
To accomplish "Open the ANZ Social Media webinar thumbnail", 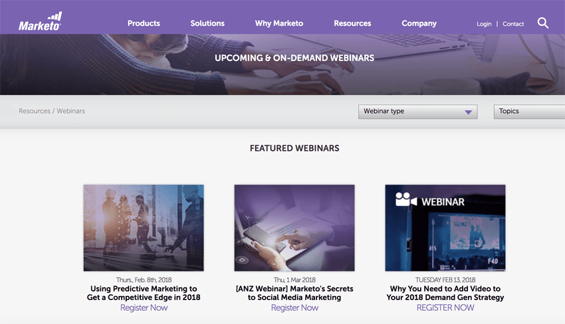I will tap(294, 228).
